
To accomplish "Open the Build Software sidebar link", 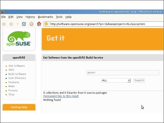I will click(17, 74).
